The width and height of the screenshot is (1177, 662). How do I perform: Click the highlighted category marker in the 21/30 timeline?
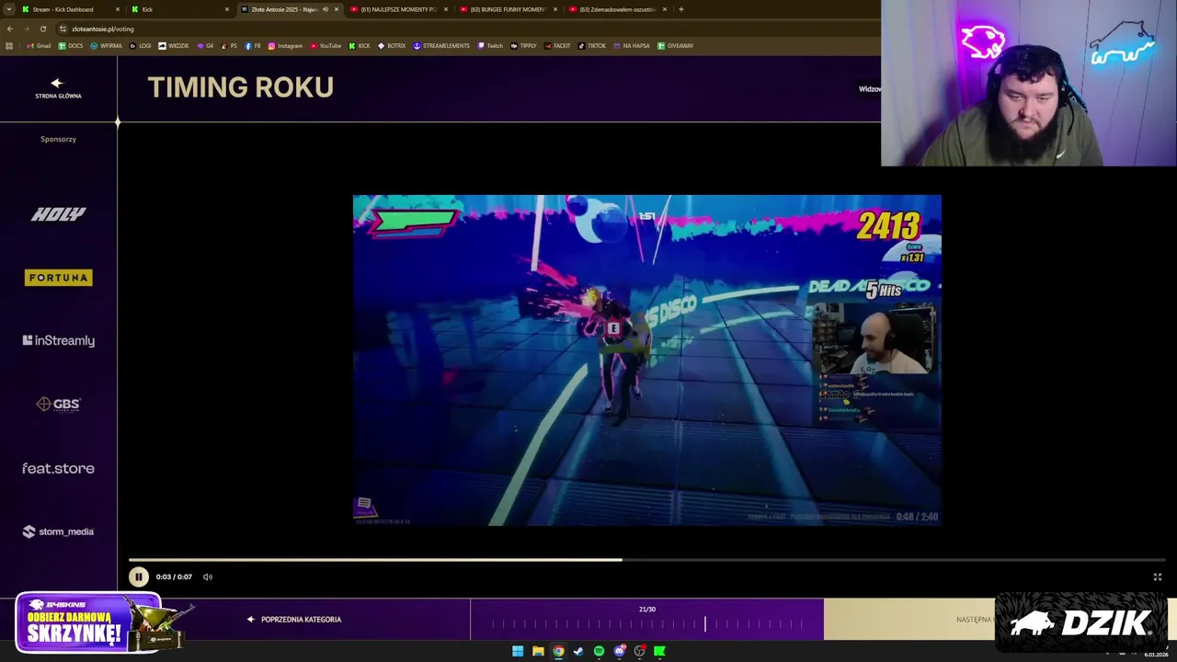tap(705, 623)
